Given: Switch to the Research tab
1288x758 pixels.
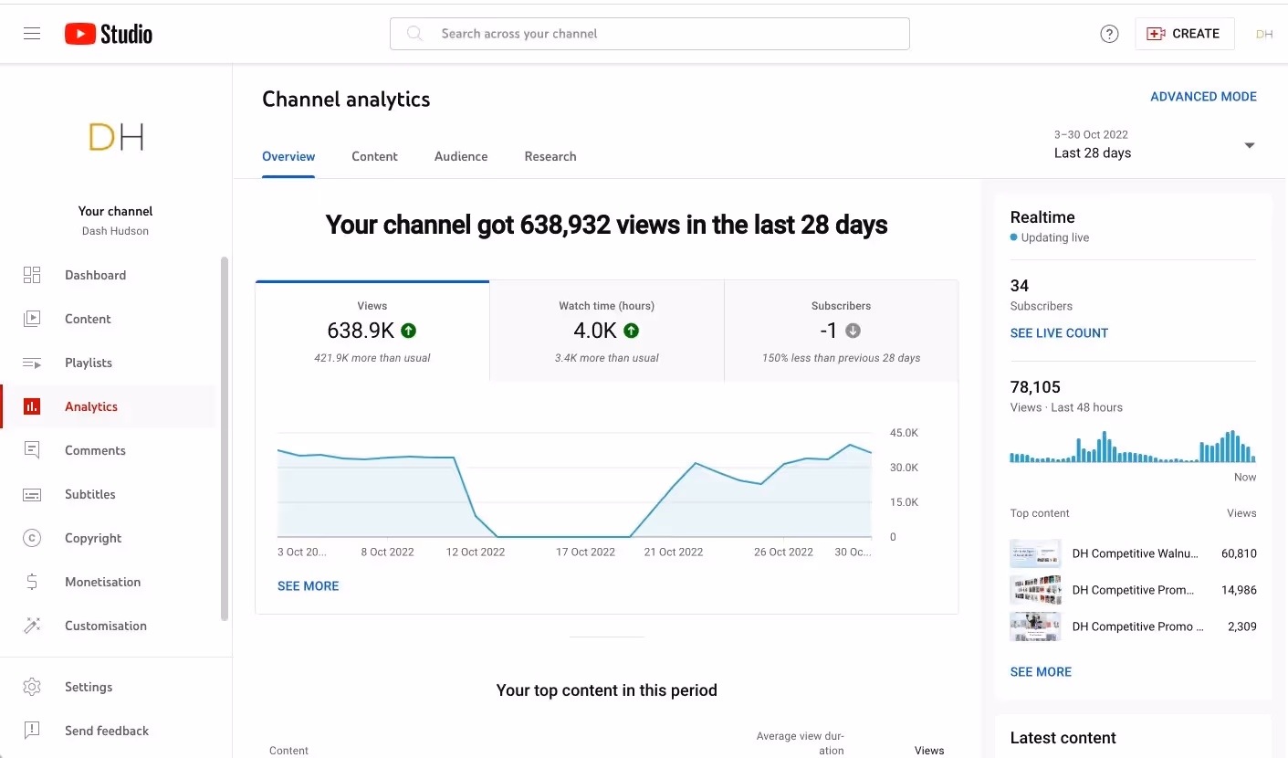Looking at the screenshot, I should 550,156.
